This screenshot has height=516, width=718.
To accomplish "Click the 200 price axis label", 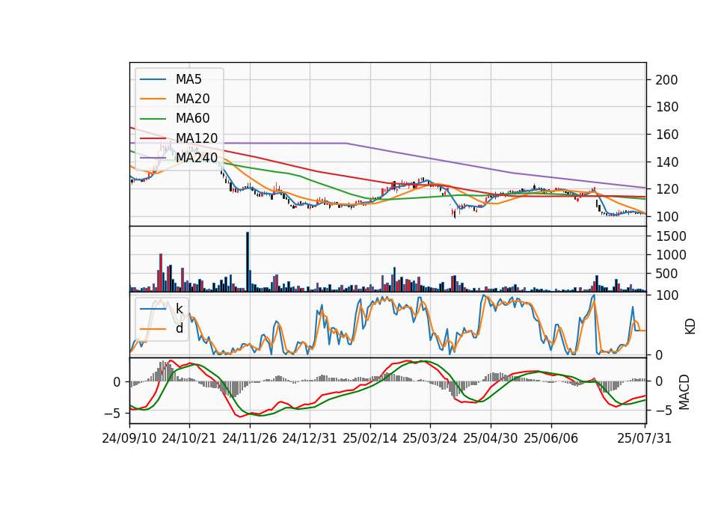I will coord(666,80).
